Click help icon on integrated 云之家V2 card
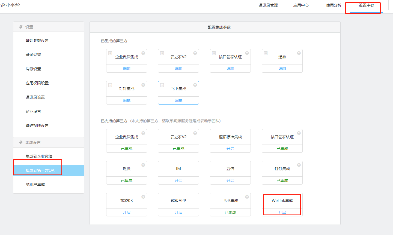The image size is (393, 236). [x=195, y=53]
